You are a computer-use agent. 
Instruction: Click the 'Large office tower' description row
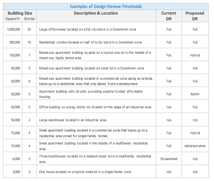(87, 29)
